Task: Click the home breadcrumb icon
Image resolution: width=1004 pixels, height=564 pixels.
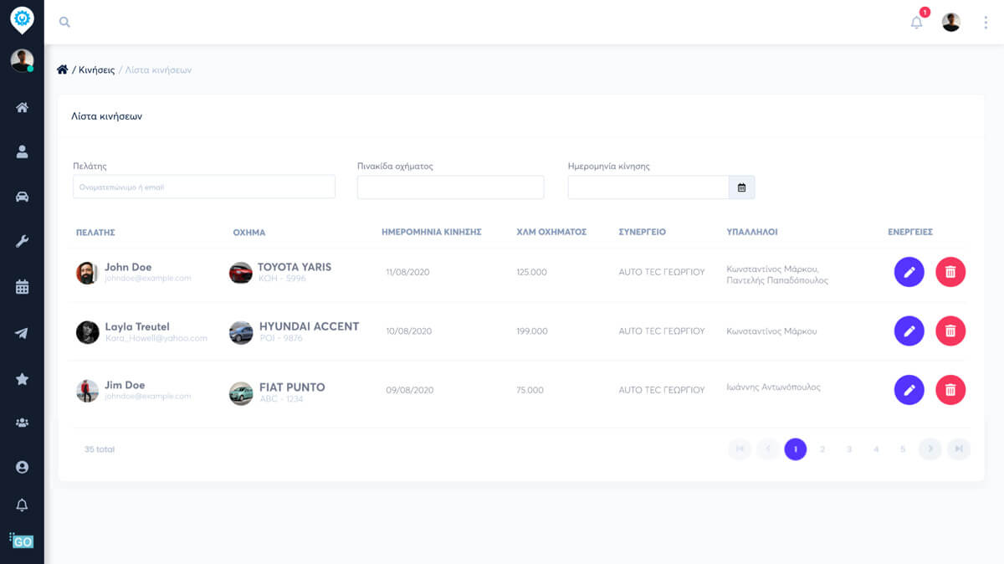Action: tap(62, 69)
